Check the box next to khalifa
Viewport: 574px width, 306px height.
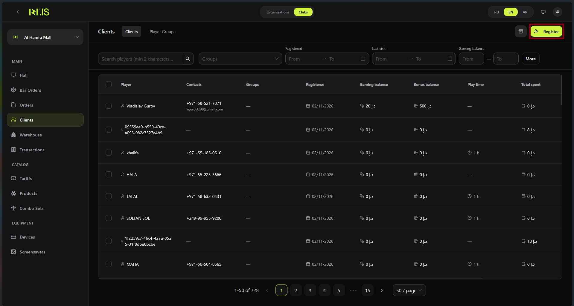pyautogui.click(x=109, y=153)
